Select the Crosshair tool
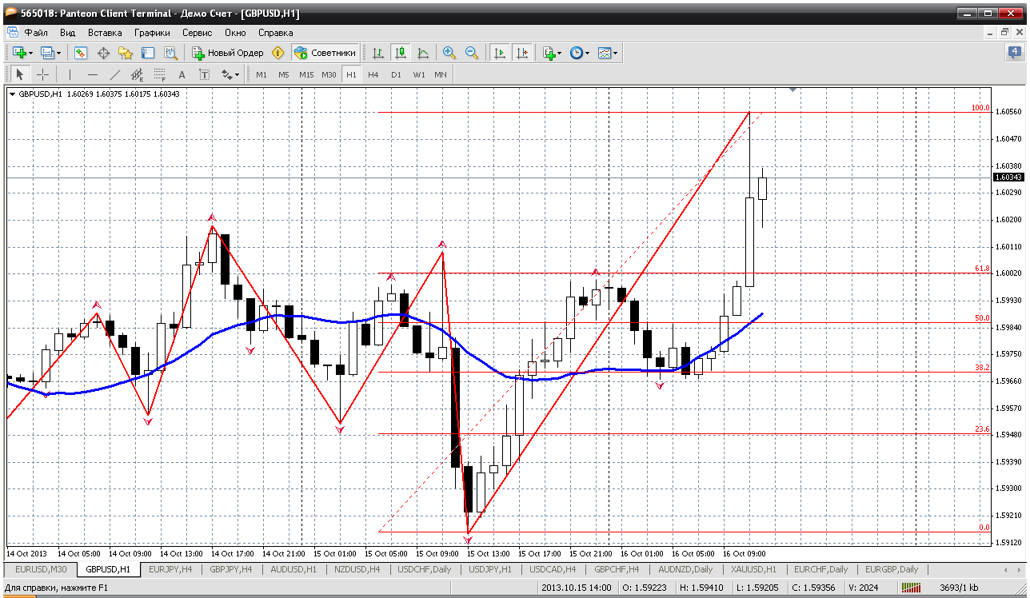The width and height of the screenshot is (1030, 598). coord(42,74)
